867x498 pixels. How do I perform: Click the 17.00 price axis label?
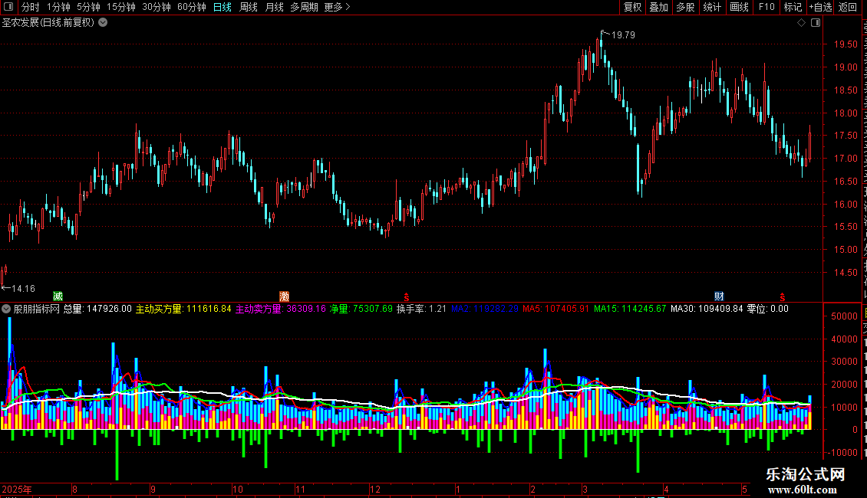tap(846, 159)
